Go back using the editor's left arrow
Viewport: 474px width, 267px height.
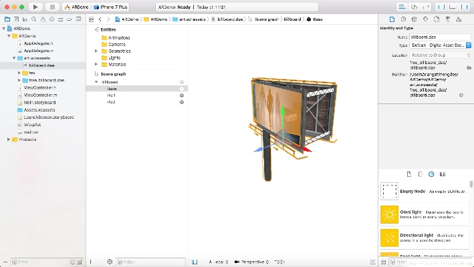pos(100,19)
